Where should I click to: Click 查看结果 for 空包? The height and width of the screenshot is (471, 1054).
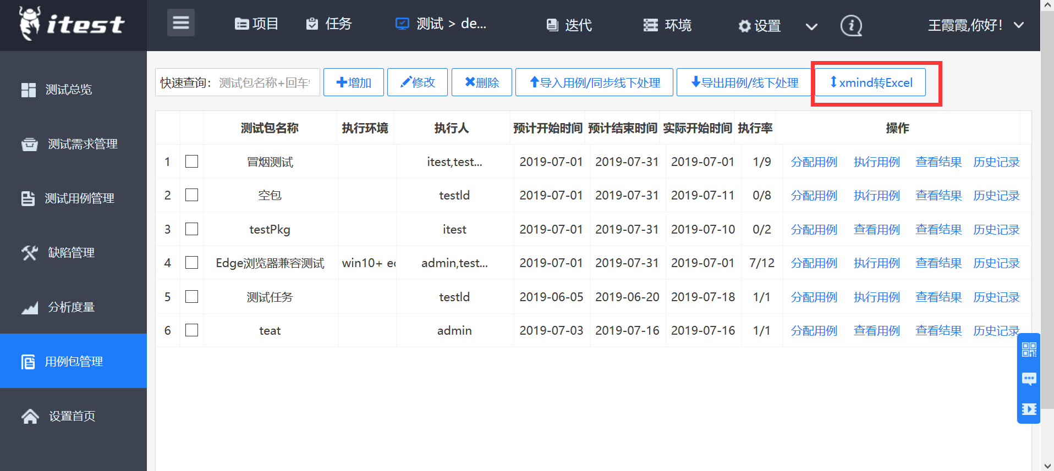(938, 196)
